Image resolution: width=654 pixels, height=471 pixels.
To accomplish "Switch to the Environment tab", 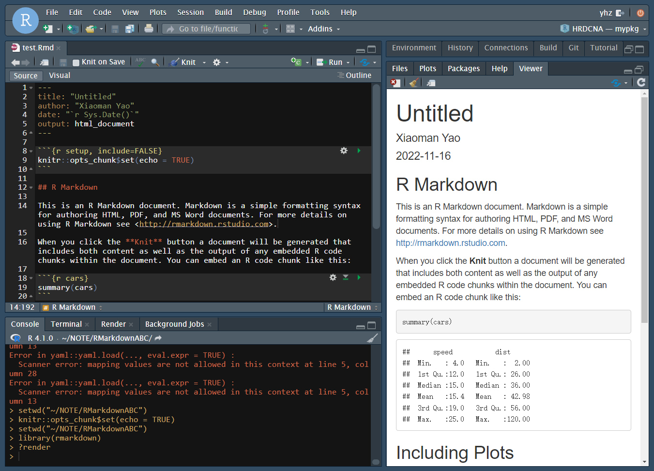I will (414, 48).
